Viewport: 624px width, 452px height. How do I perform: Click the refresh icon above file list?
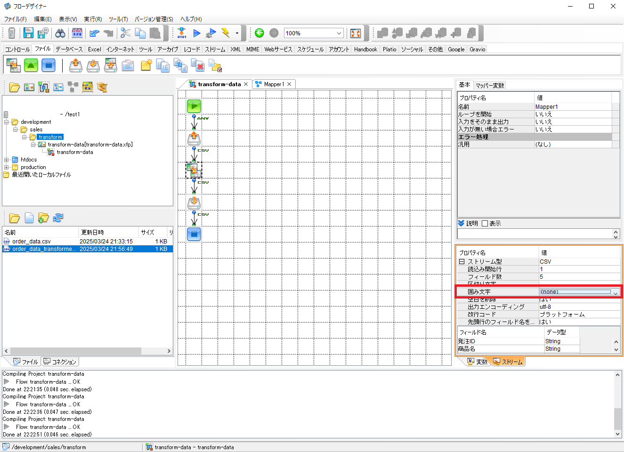(58, 218)
